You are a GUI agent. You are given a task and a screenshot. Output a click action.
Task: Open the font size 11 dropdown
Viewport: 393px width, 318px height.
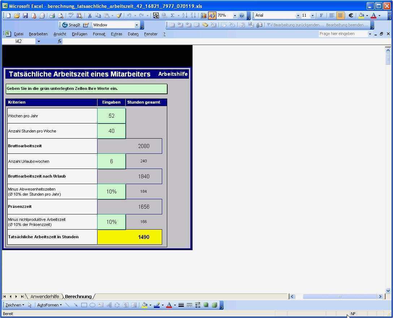[x=312, y=16]
